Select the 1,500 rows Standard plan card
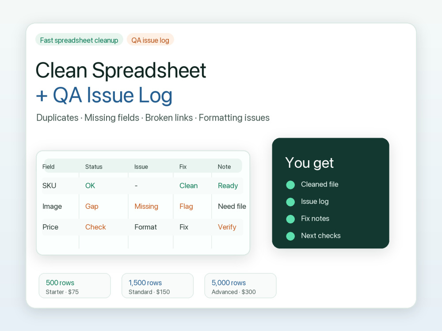Viewport: 442px width, 331px height. [158, 286]
